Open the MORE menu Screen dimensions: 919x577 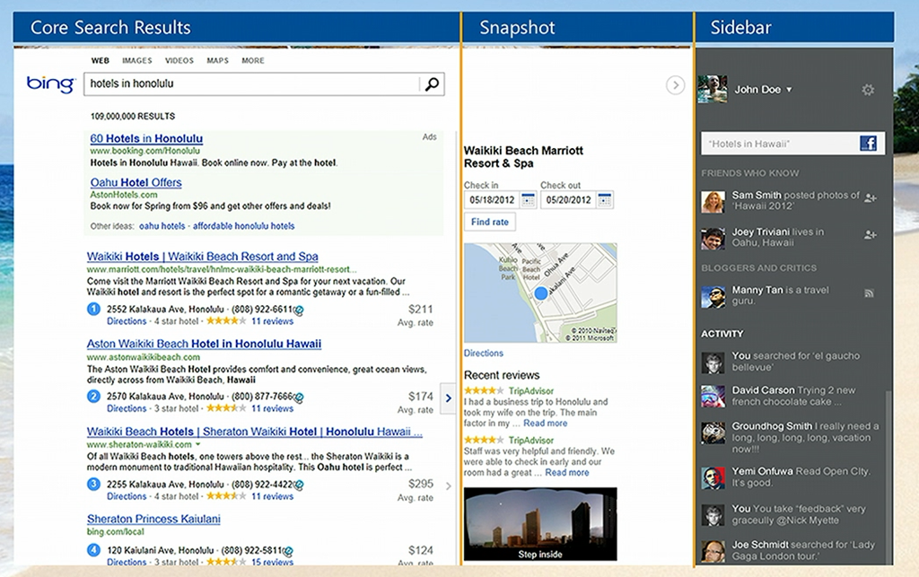pos(253,60)
